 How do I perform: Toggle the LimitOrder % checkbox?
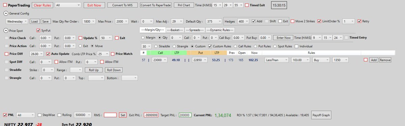click(319, 21)
